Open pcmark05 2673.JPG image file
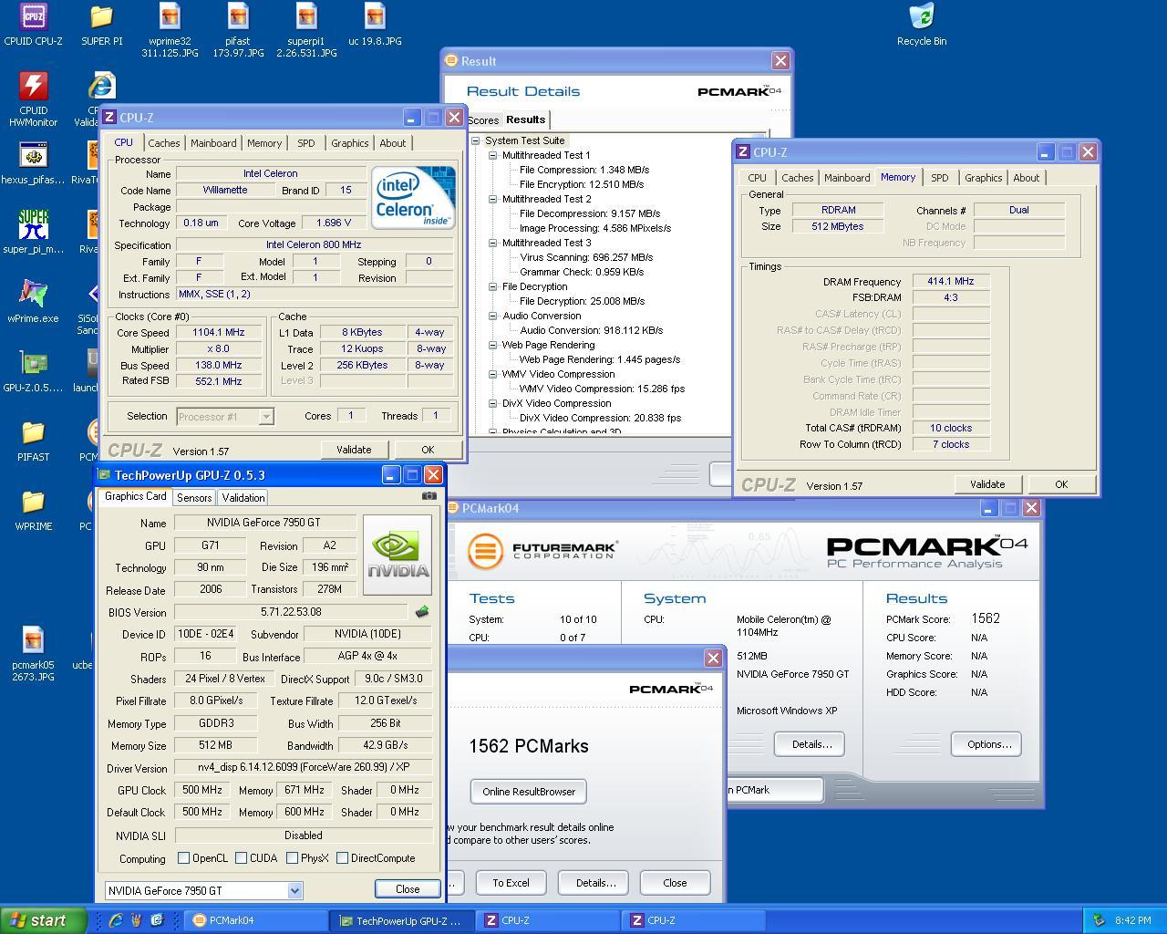 (33, 654)
